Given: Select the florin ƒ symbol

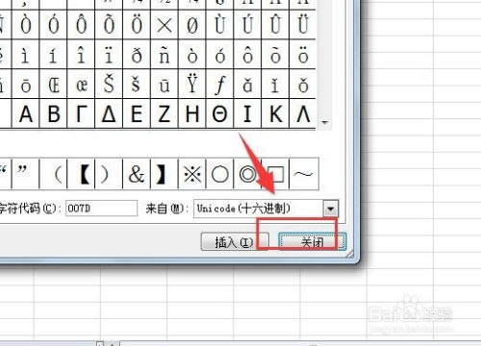Looking at the screenshot, I should pyautogui.click(x=220, y=84).
